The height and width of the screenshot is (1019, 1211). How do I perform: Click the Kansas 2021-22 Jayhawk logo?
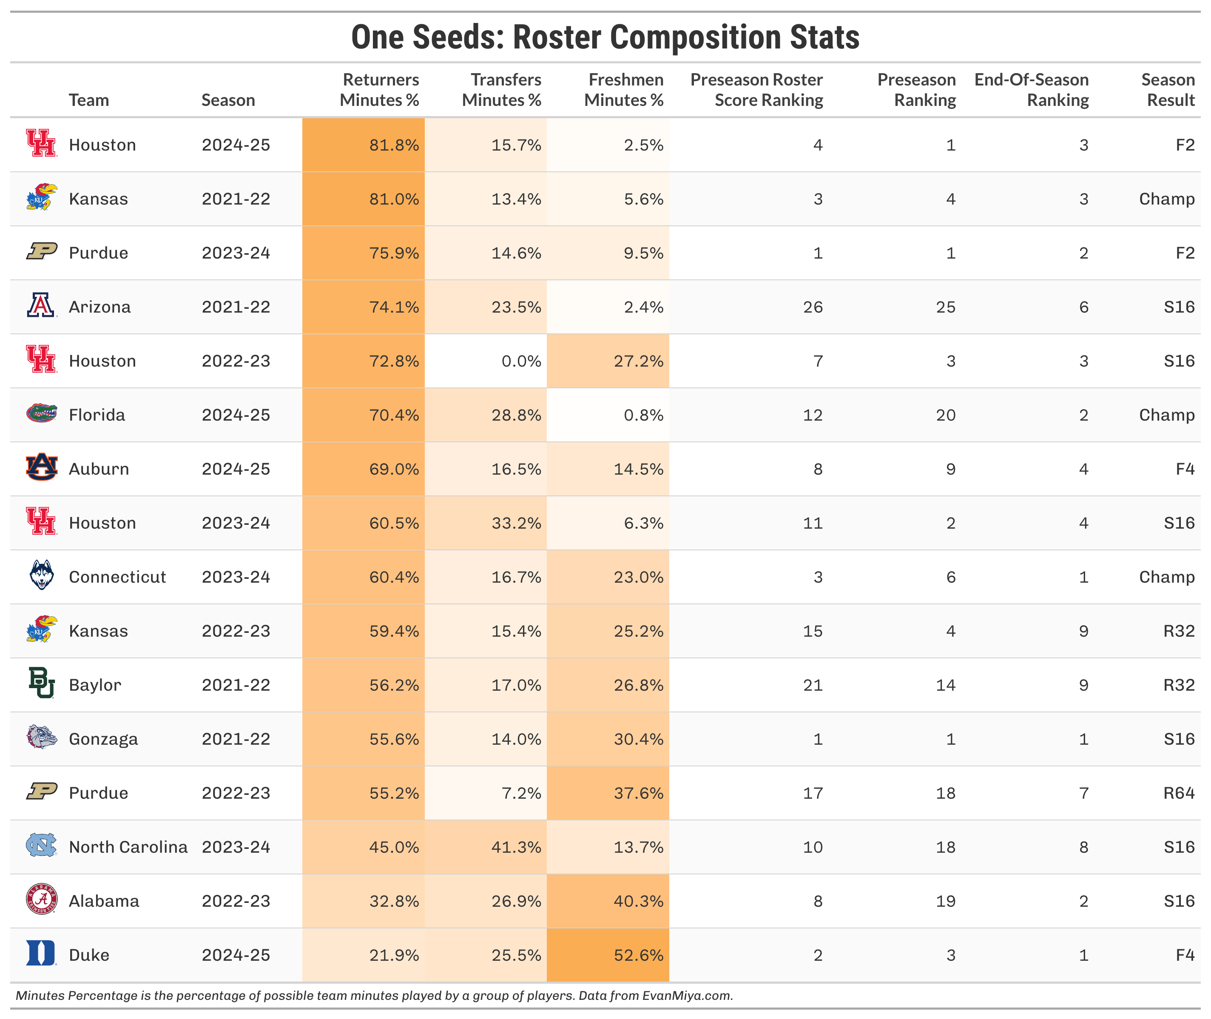click(42, 198)
